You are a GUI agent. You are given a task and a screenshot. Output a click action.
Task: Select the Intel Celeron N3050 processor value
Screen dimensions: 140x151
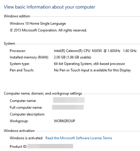tap(95, 51)
